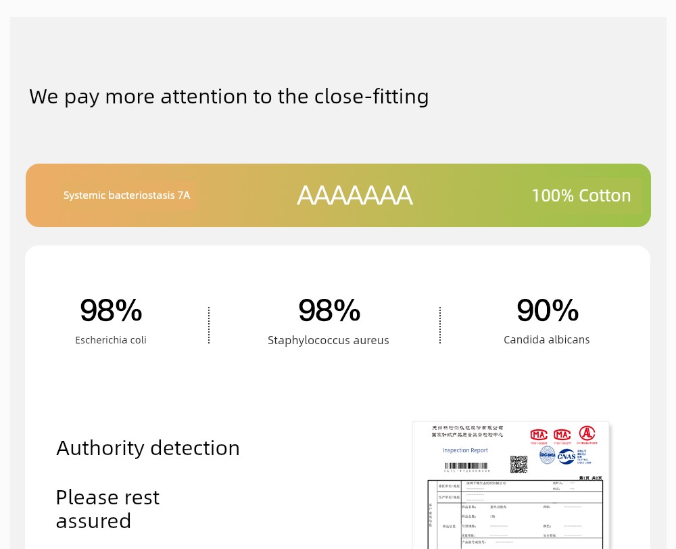This screenshot has height=549, width=676.
Task: Click the second red MA certification logo
Action: point(562,435)
